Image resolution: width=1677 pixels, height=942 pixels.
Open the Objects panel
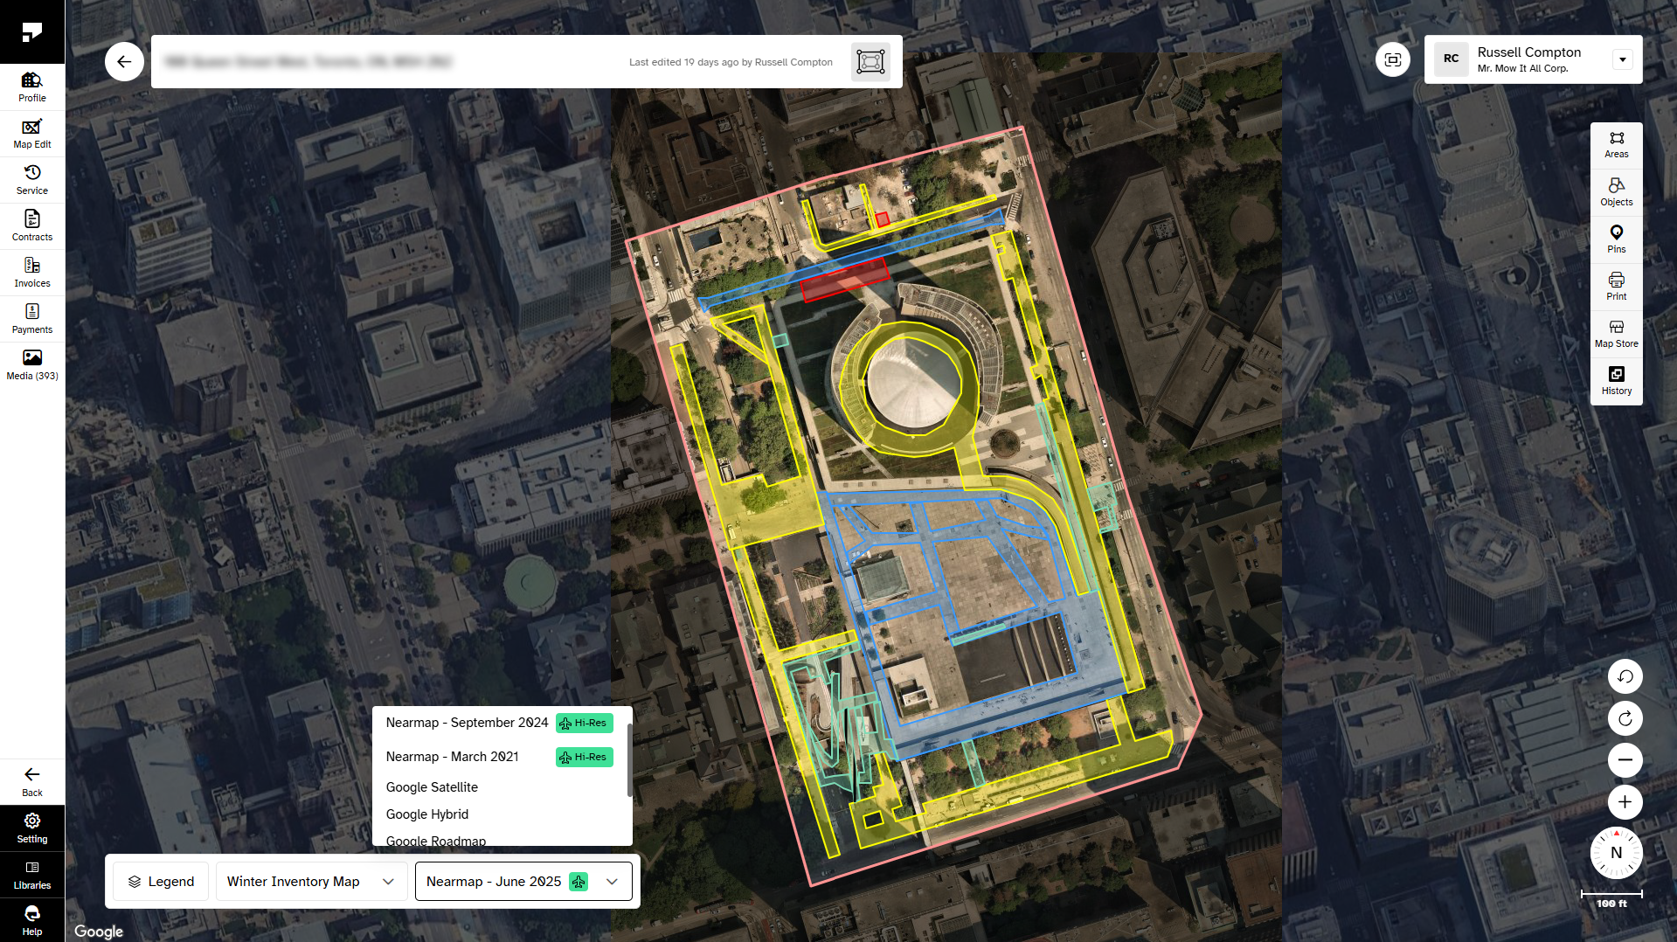(1616, 192)
